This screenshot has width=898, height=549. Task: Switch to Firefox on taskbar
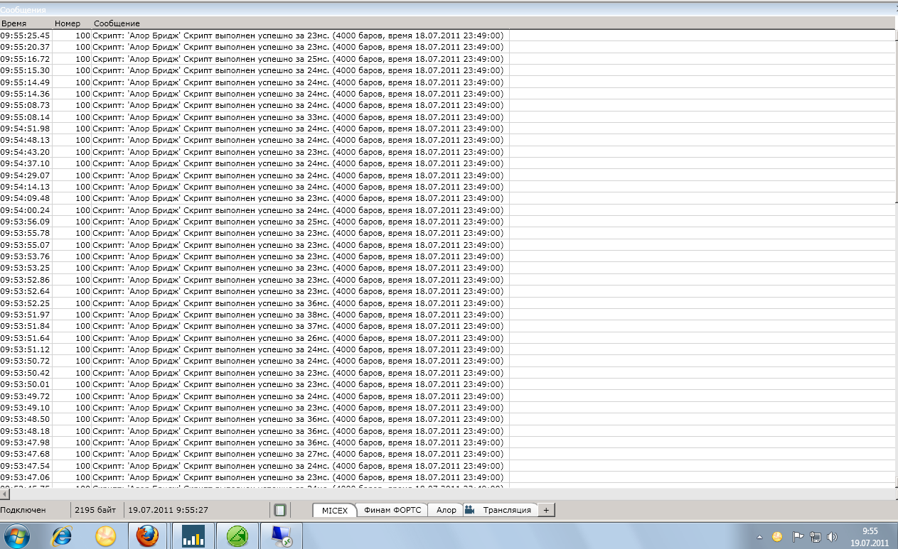pyautogui.click(x=147, y=537)
